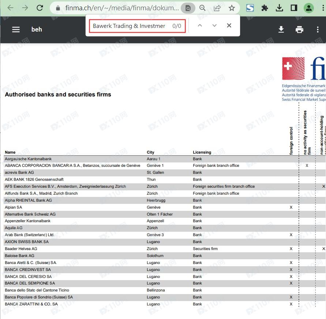326x319 pixels.
Task: Print the PDF document
Action: (x=299, y=29)
